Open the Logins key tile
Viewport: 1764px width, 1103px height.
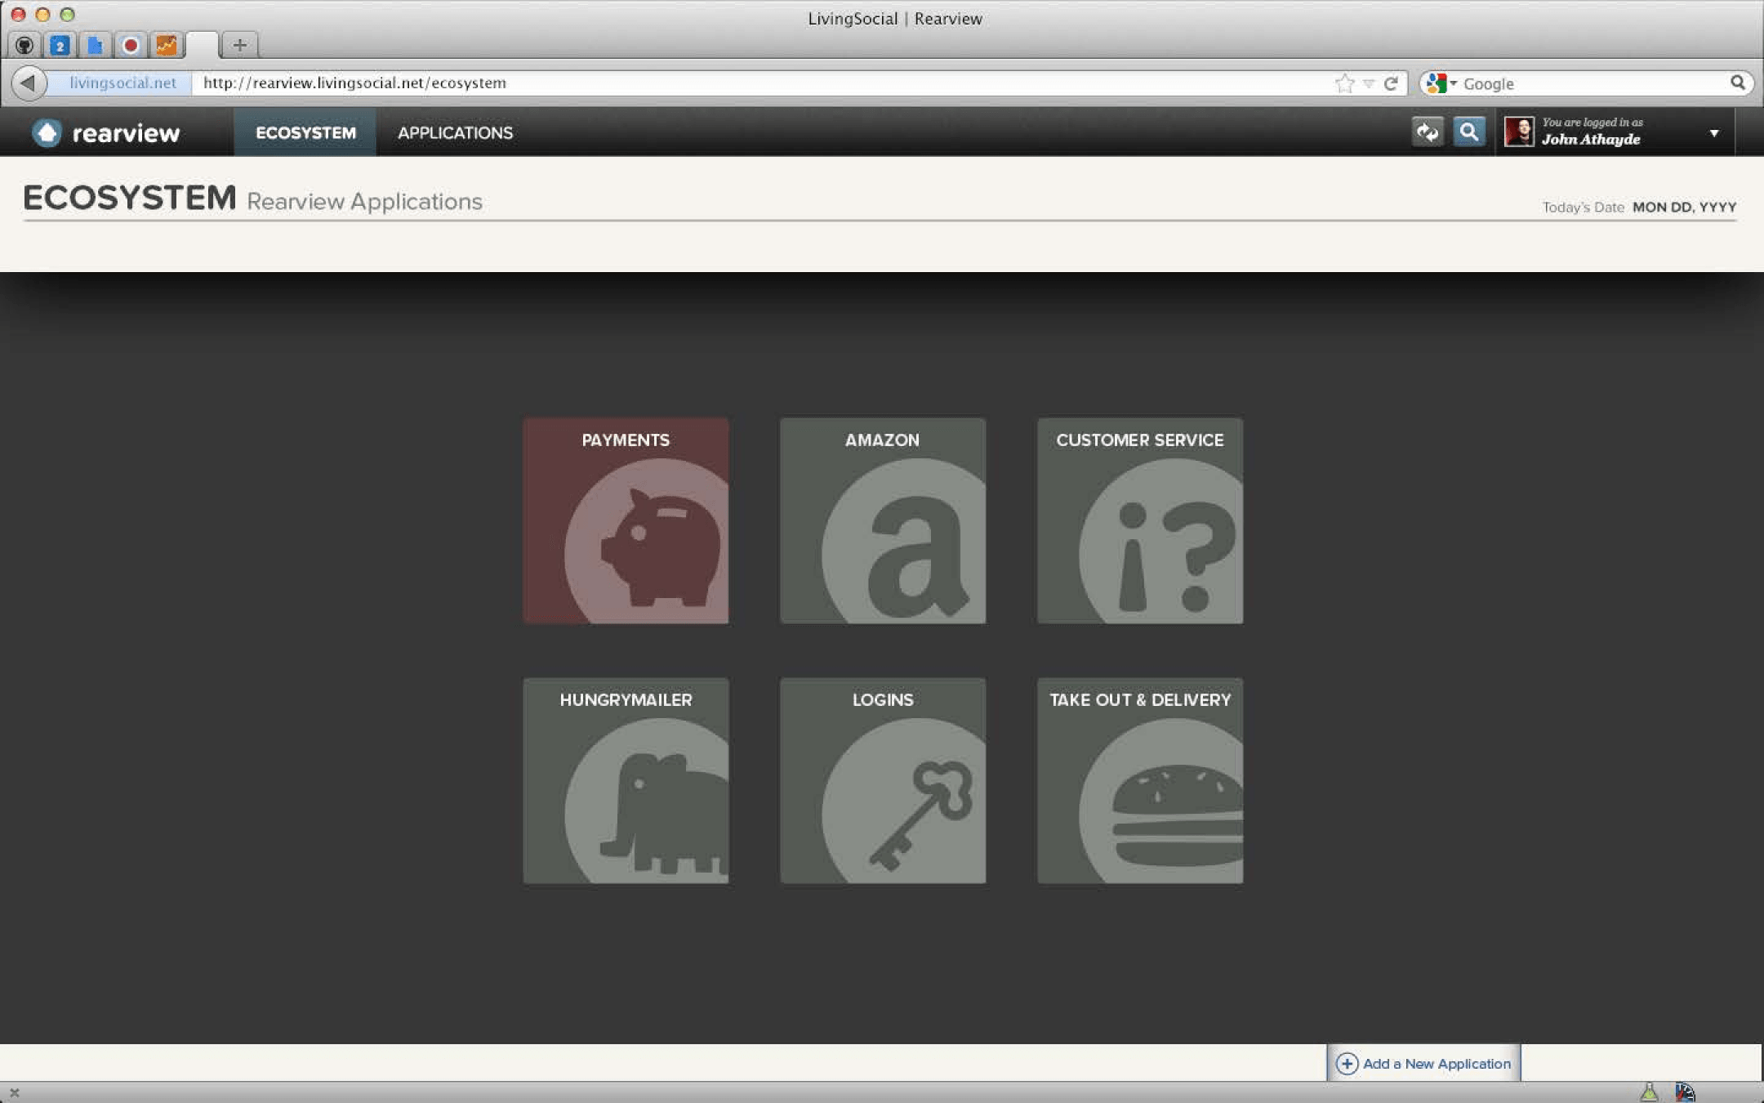pyautogui.click(x=883, y=780)
